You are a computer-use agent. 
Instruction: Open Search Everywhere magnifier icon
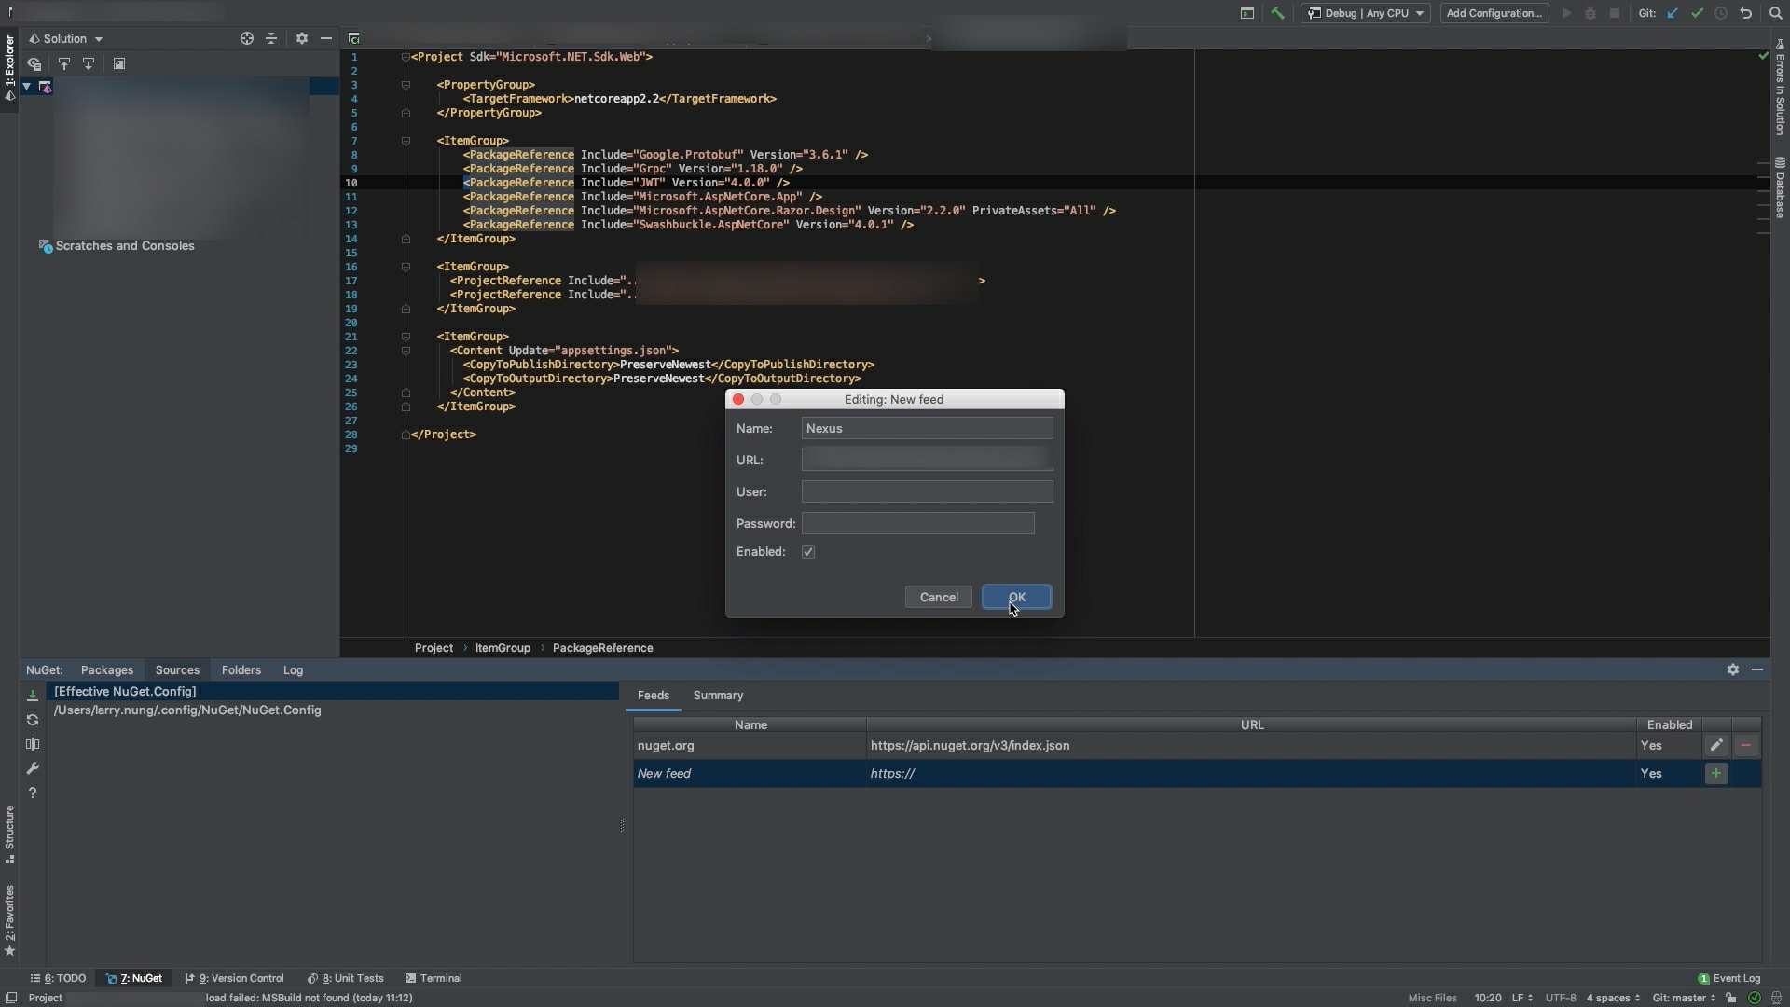(1775, 13)
